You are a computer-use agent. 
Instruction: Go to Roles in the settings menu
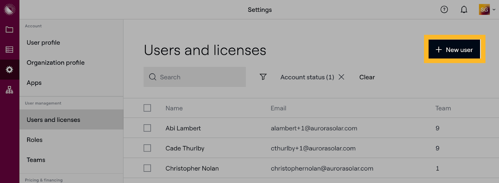coord(35,140)
